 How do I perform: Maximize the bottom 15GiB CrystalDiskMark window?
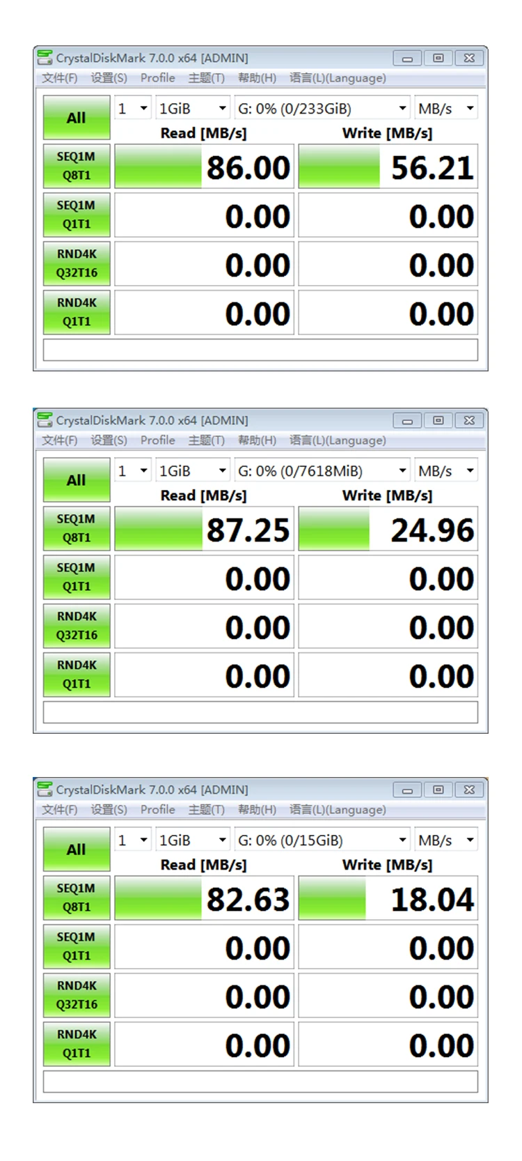click(438, 790)
